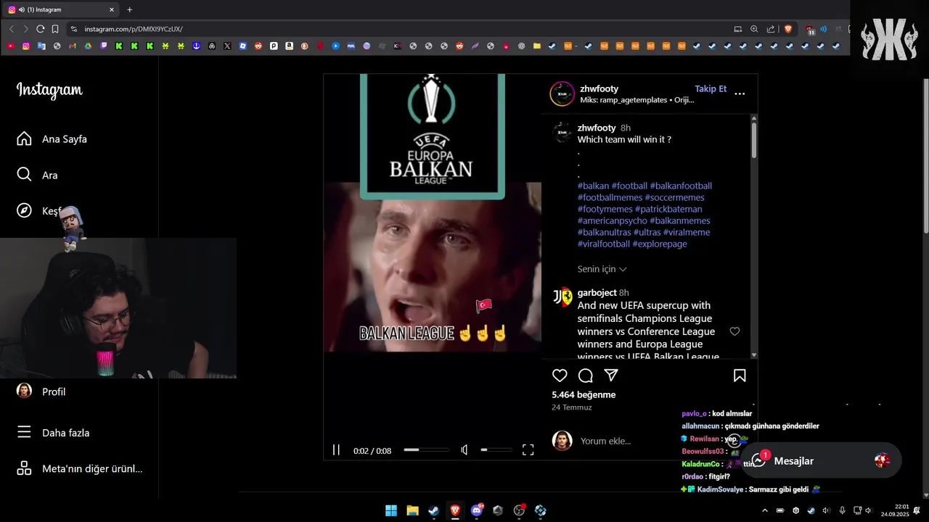Open the yellow folder in bookmarks bar
The height and width of the screenshot is (522, 929).
click(x=537, y=46)
